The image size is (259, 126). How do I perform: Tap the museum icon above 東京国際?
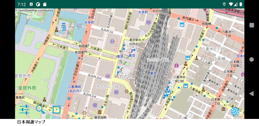[x=99, y=112]
